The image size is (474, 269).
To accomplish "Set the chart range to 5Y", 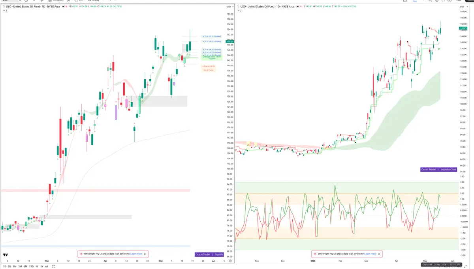I will coord(41,267).
